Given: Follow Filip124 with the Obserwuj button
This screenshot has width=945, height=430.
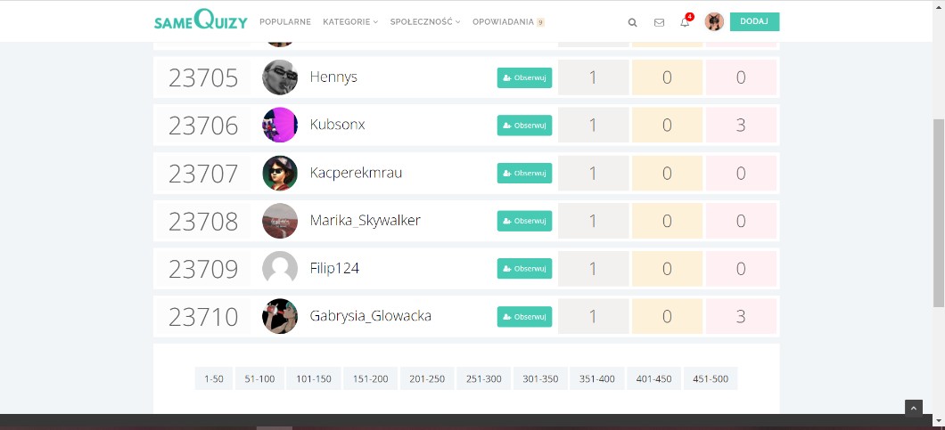Looking at the screenshot, I should coord(524,269).
